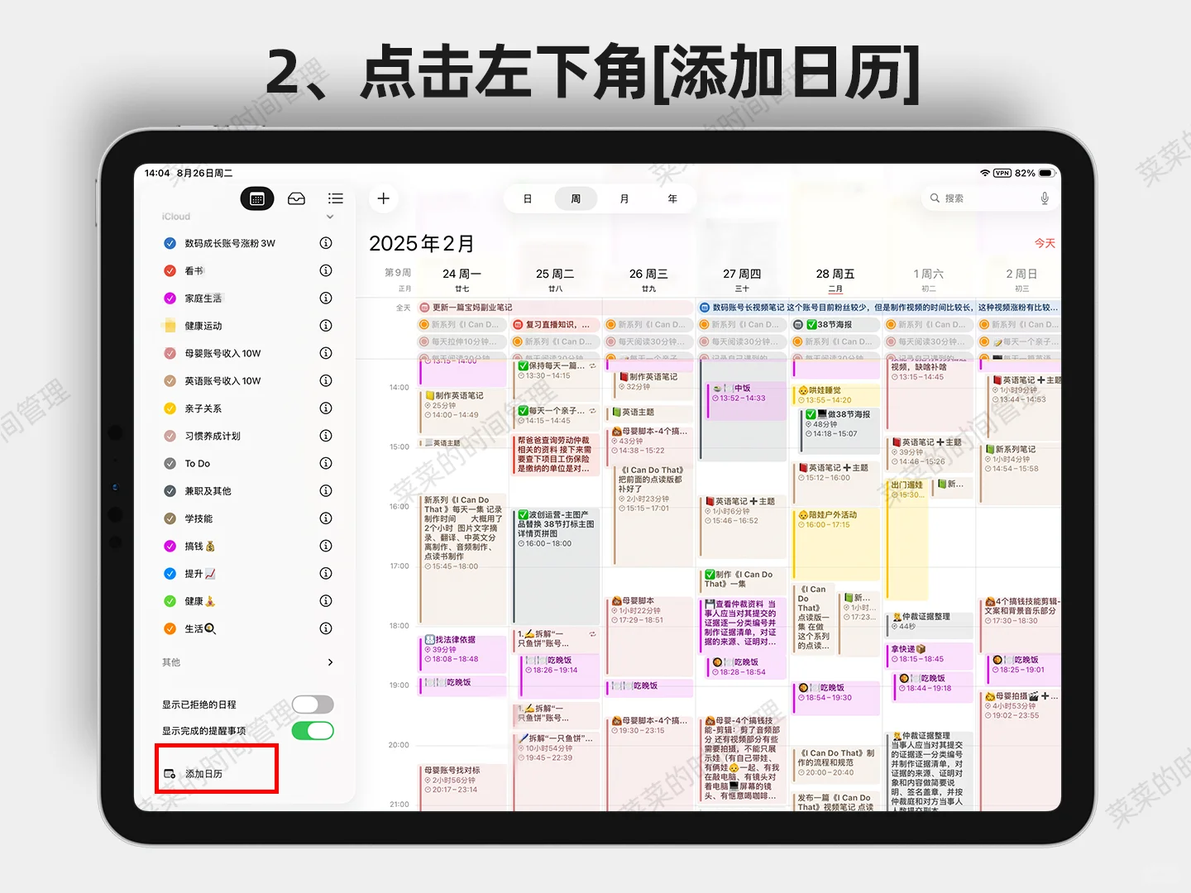Jump to today via 今天 link

pyautogui.click(x=1044, y=242)
